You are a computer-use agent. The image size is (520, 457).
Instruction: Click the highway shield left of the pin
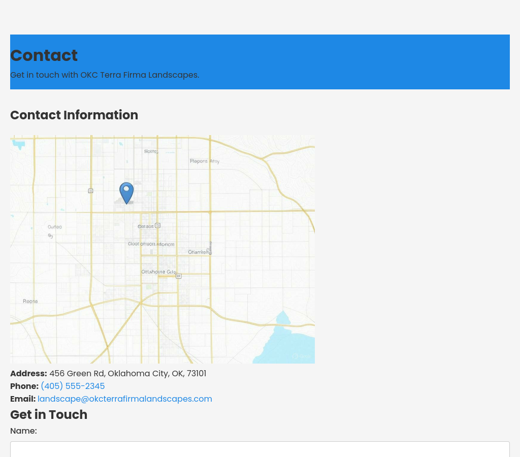coord(90,191)
